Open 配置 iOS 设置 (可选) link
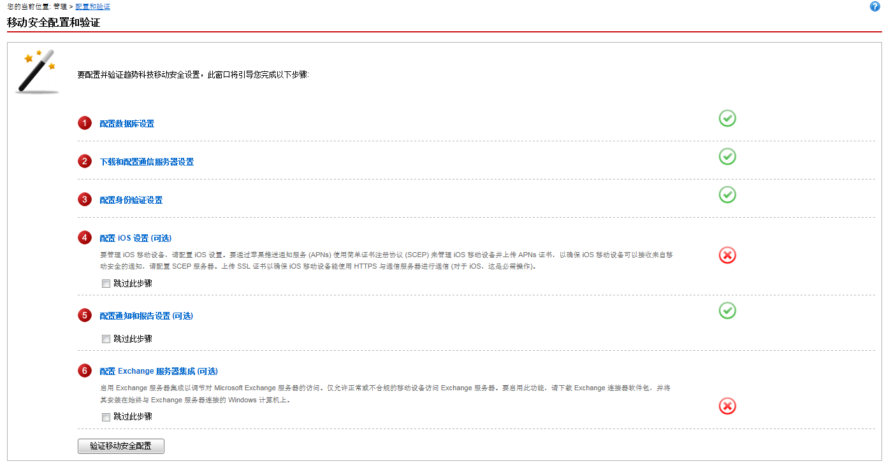 tap(135, 239)
